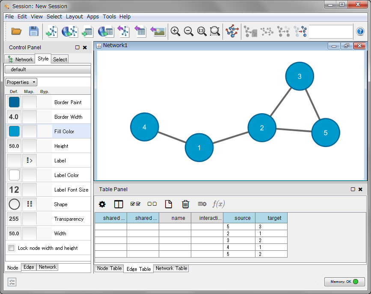
Task: Click the Zoom In magnifier icon
Action: [x=175, y=31]
